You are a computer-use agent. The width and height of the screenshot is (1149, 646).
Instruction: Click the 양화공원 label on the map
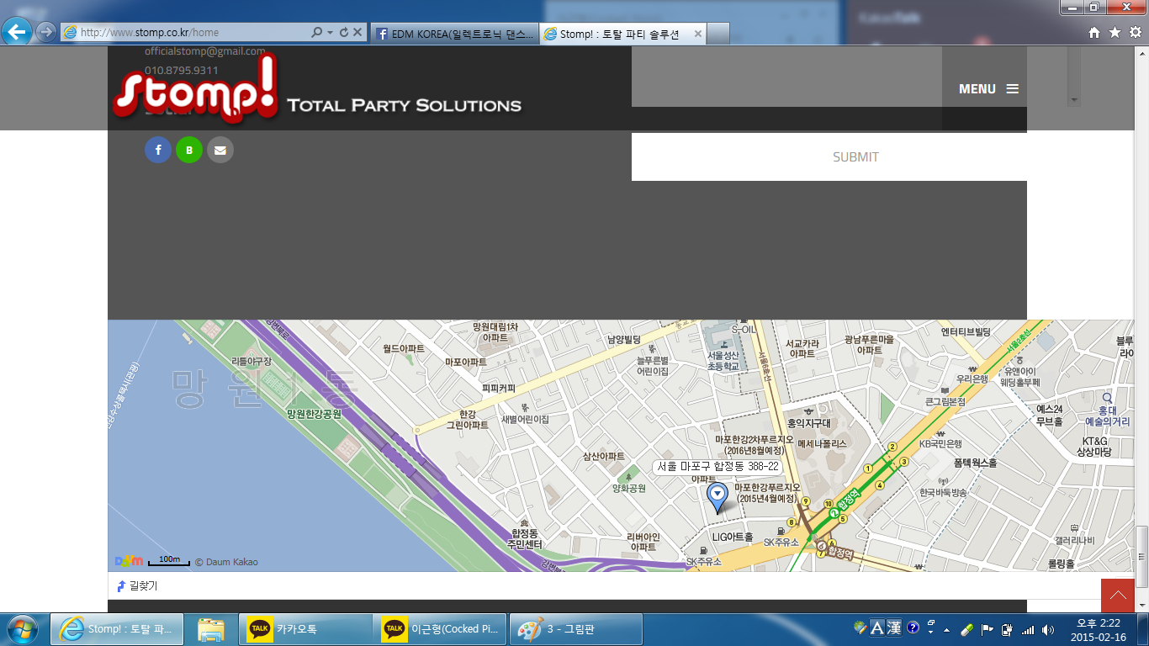pos(629,488)
